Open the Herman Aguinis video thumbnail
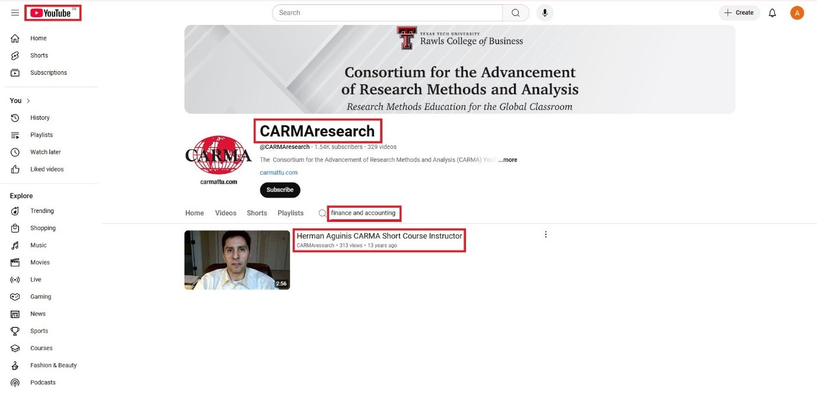 (237, 260)
